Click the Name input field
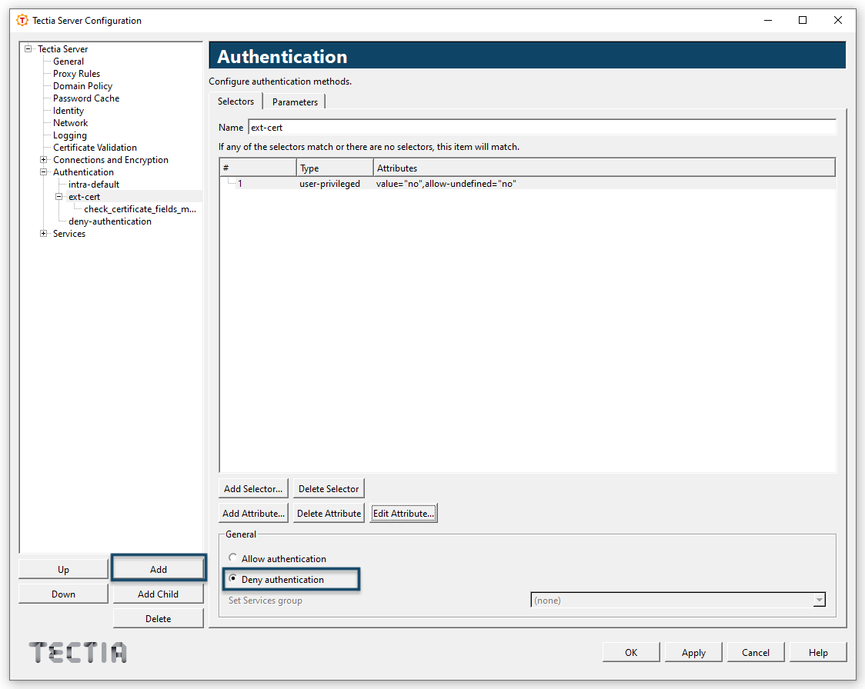 click(543, 128)
